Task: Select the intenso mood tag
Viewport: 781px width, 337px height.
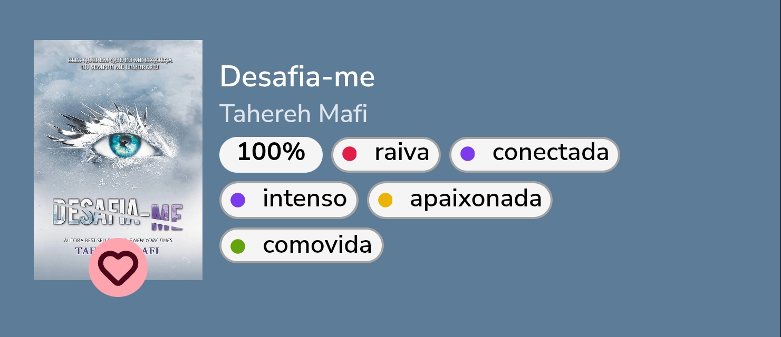Action: click(x=289, y=200)
